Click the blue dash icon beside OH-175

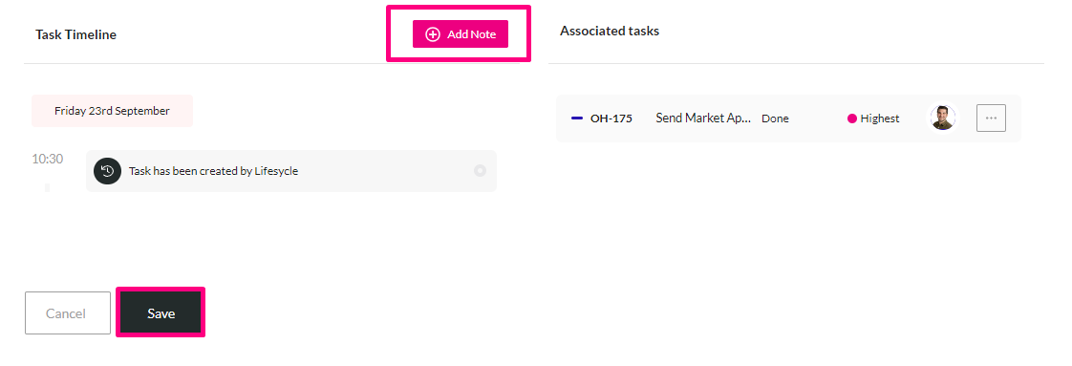tap(577, 118)
